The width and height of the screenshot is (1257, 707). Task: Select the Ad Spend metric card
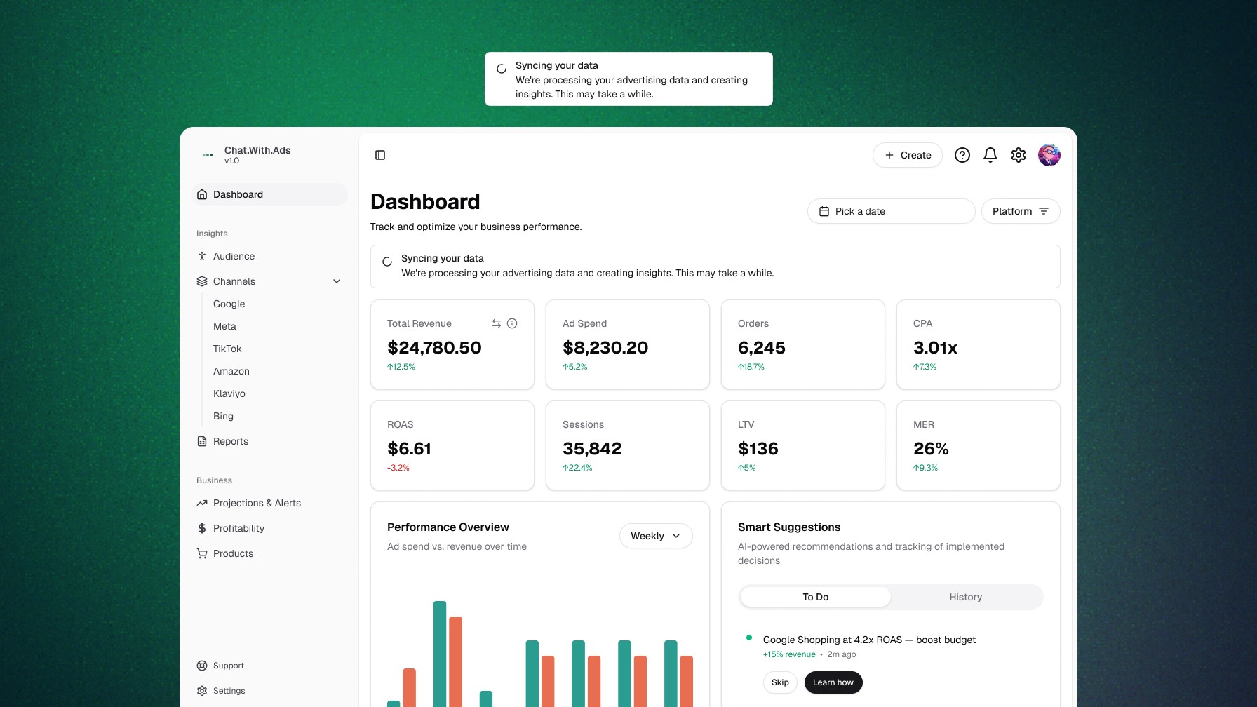pos(628,344)
